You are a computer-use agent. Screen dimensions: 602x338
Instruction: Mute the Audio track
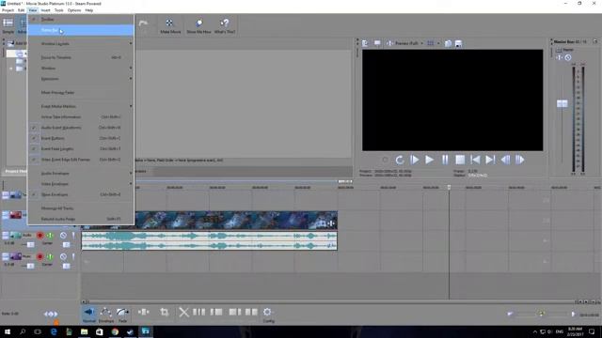(63, 236)
